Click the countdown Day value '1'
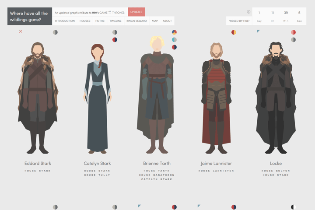This screenshot has height=210, width=315. (259, 13)
